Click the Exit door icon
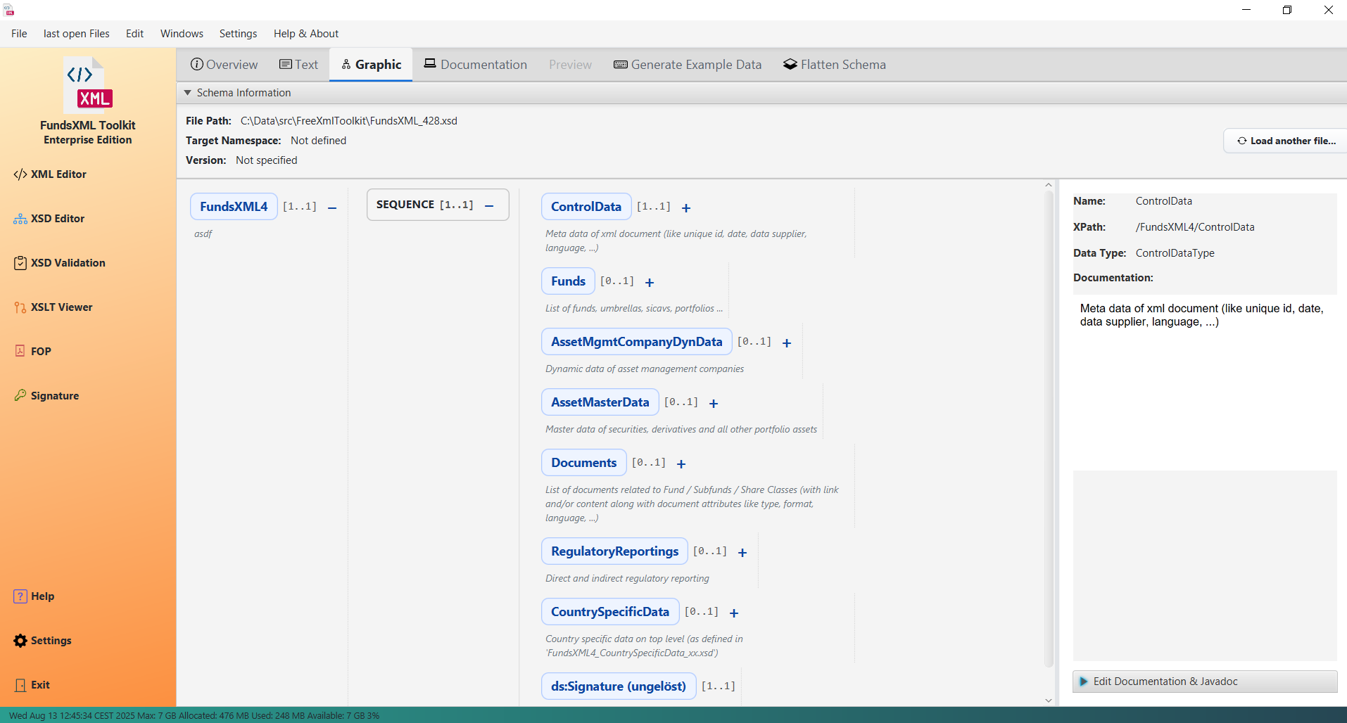This screenshot has height=723, width=1347. (x=20, y=685)
